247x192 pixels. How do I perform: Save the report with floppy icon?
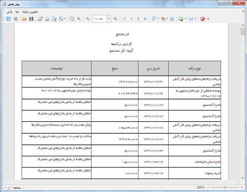(x=32, y=19)
